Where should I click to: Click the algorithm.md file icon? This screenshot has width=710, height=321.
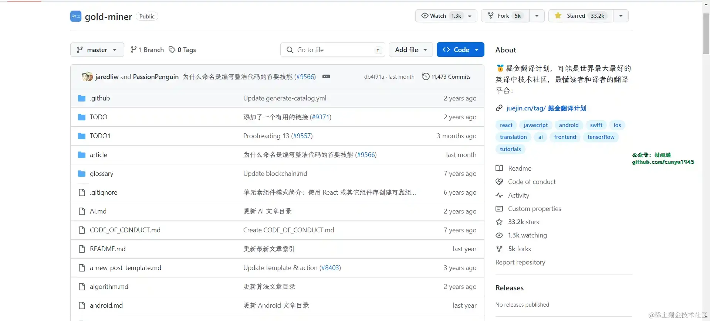pos(82,287)
